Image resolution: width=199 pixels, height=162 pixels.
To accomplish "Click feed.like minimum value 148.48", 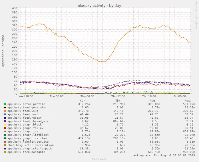I will (118, 111).
